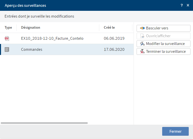
Task: Click the PDF file type icon
Action: coord(7,38)
